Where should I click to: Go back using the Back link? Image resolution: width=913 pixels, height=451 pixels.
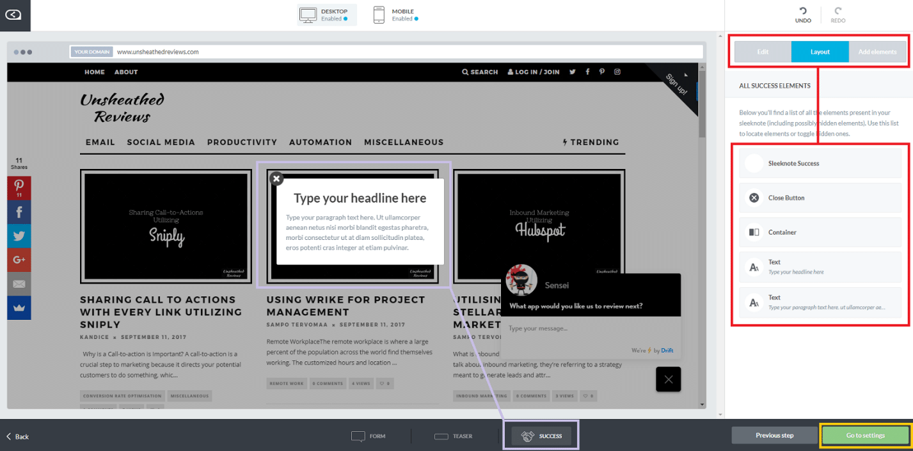pyautogui.click(x=18, y=436)
